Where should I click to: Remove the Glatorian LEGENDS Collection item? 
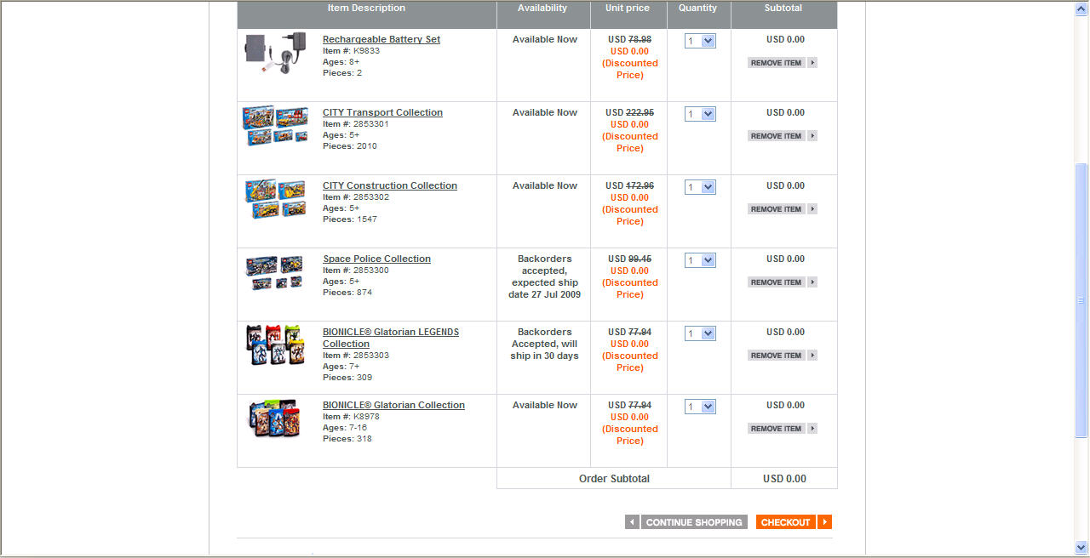(x=783, y=356)
